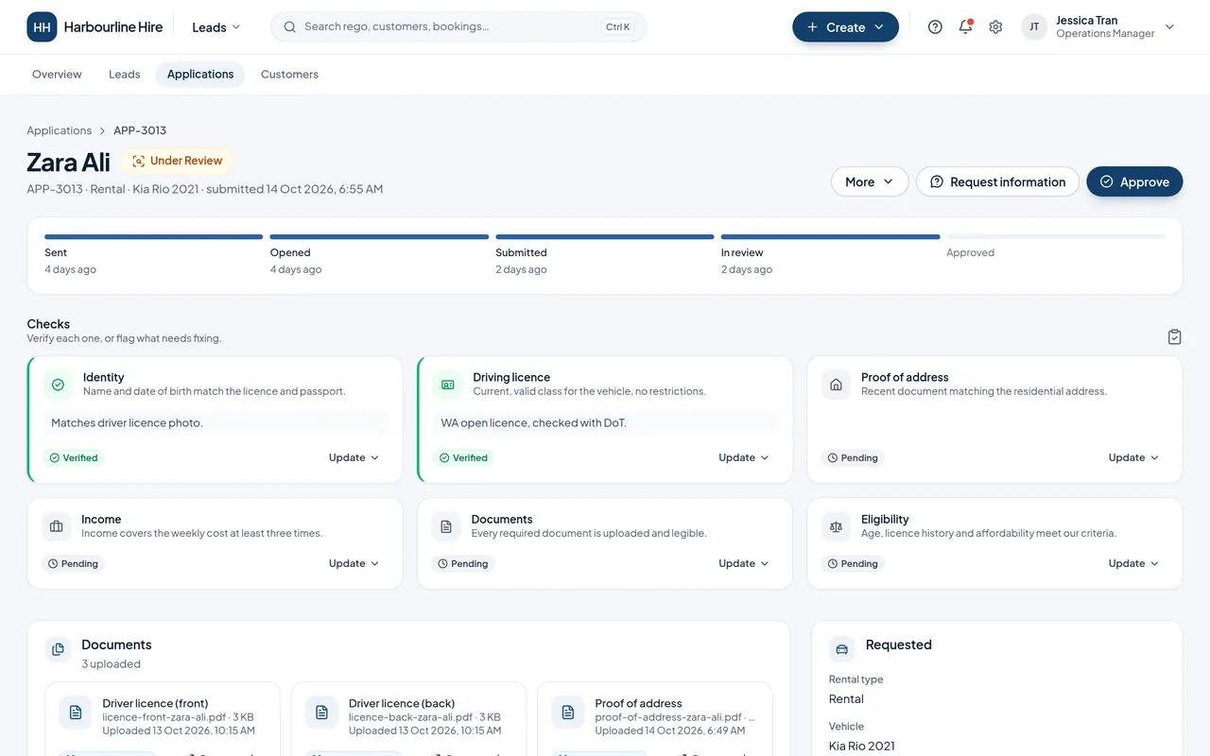1210x756 pixels.
Task: Click the checks clipboard icon
Action: (x=1174, y=337)
